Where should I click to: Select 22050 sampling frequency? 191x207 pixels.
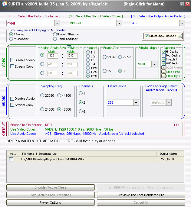[42, 95]
